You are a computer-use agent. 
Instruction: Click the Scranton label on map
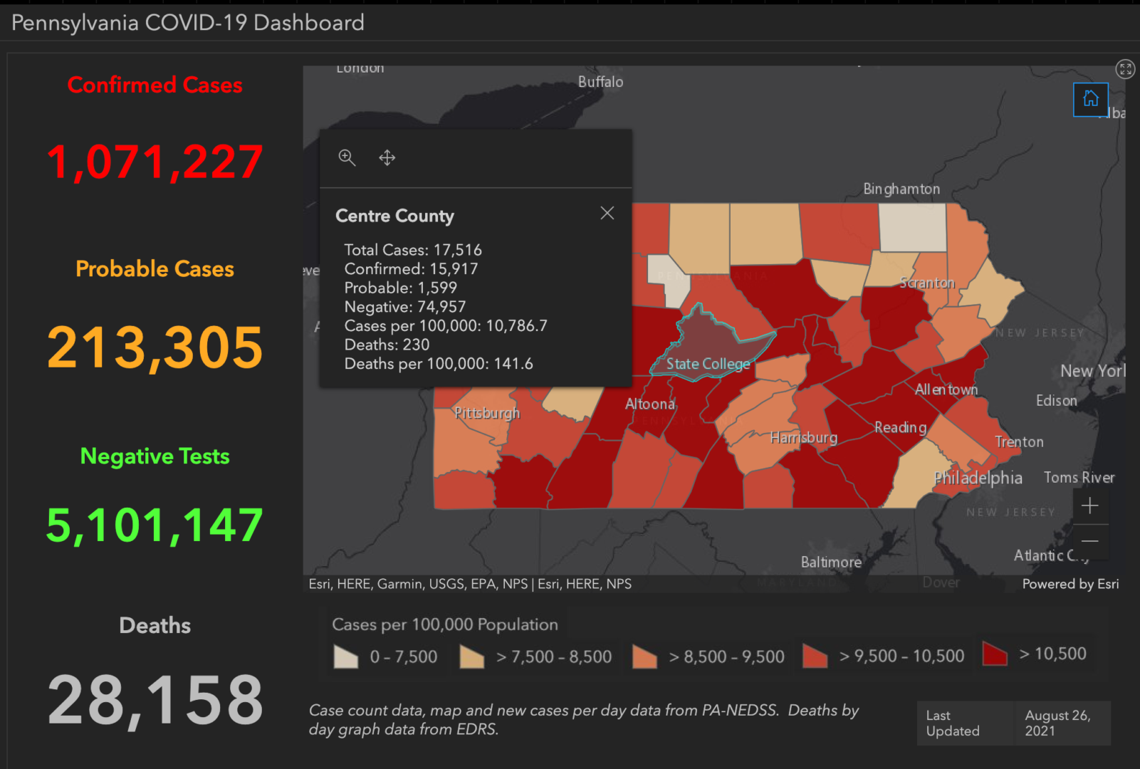coord(927,283)
